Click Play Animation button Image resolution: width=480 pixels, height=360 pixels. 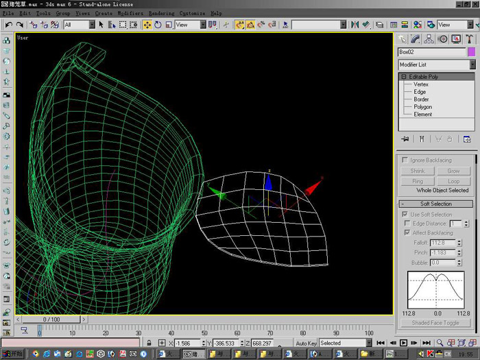pyautogui.click(x=404, y=343)
